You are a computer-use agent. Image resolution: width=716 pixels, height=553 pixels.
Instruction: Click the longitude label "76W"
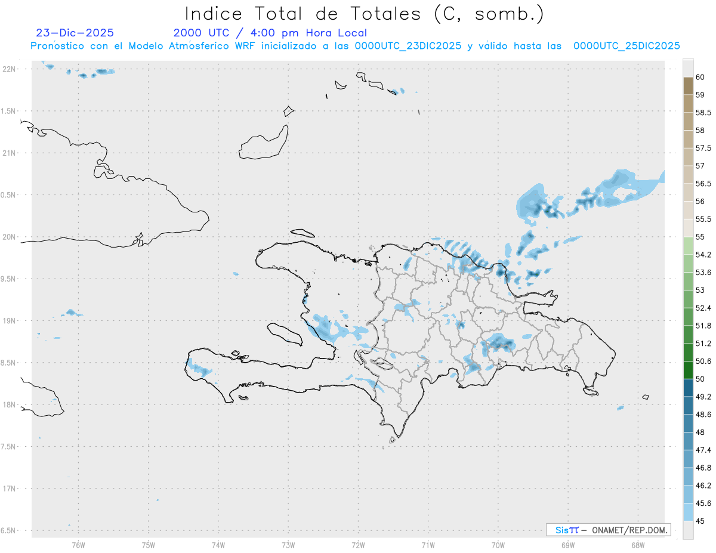pyautogui.click(x=78, y=545)
